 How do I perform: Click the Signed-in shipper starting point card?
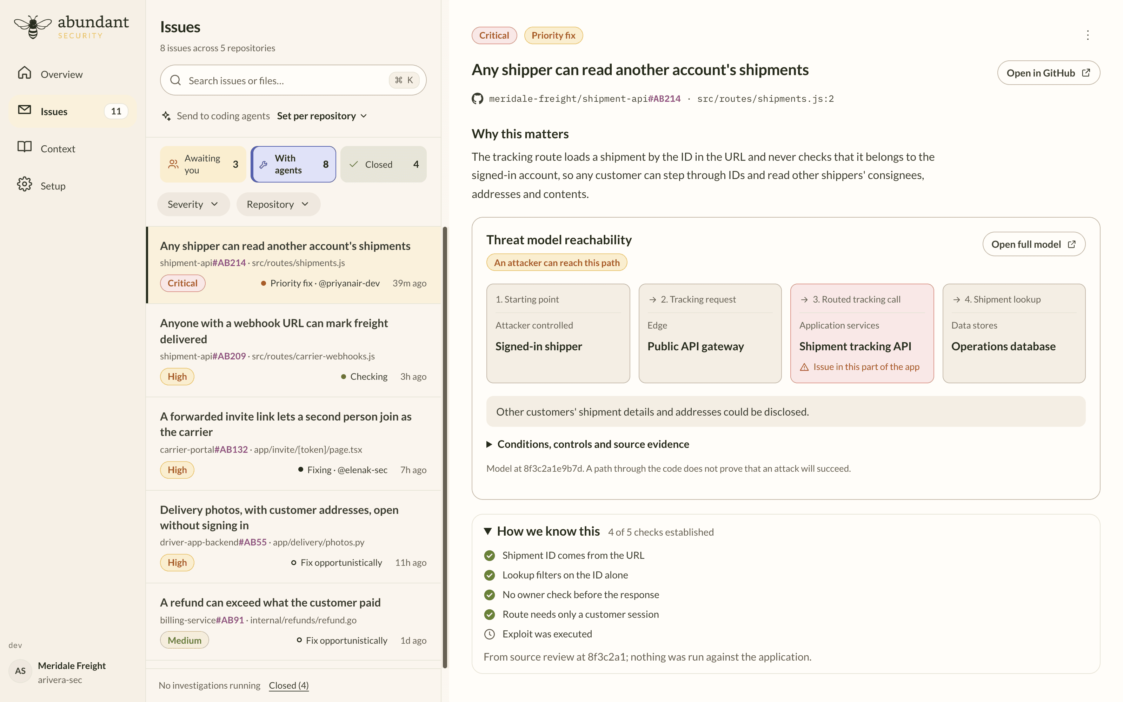pyautogui.click(x=558, y=333)
